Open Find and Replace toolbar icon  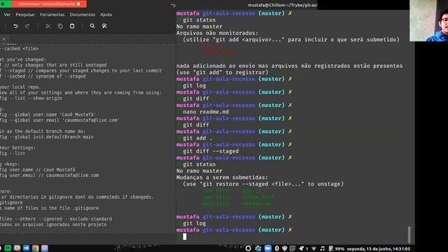[104, 26]
